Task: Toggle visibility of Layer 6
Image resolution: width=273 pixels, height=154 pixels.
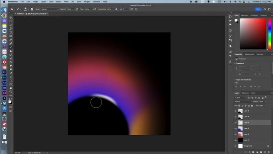Action: pyautogui.click(x=235, y=123)
